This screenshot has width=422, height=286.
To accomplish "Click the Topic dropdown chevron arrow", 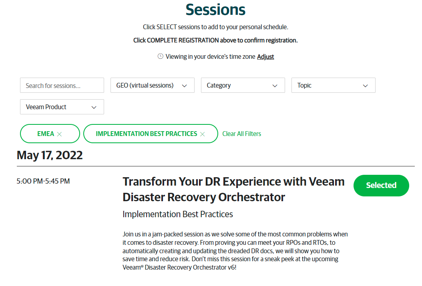I will [365, 86].
